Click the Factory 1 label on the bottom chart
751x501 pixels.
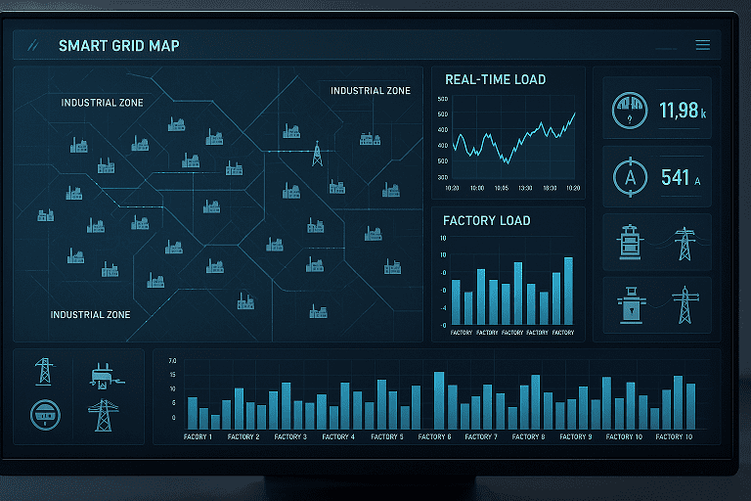(198, 436)
